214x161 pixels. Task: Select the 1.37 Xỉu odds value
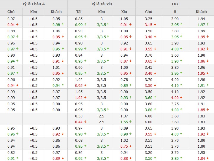[124, 116]
